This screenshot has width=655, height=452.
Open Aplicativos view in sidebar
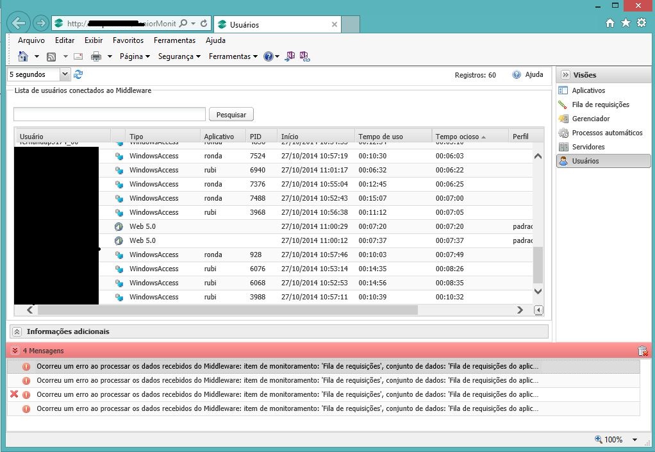tap(588, 90)
